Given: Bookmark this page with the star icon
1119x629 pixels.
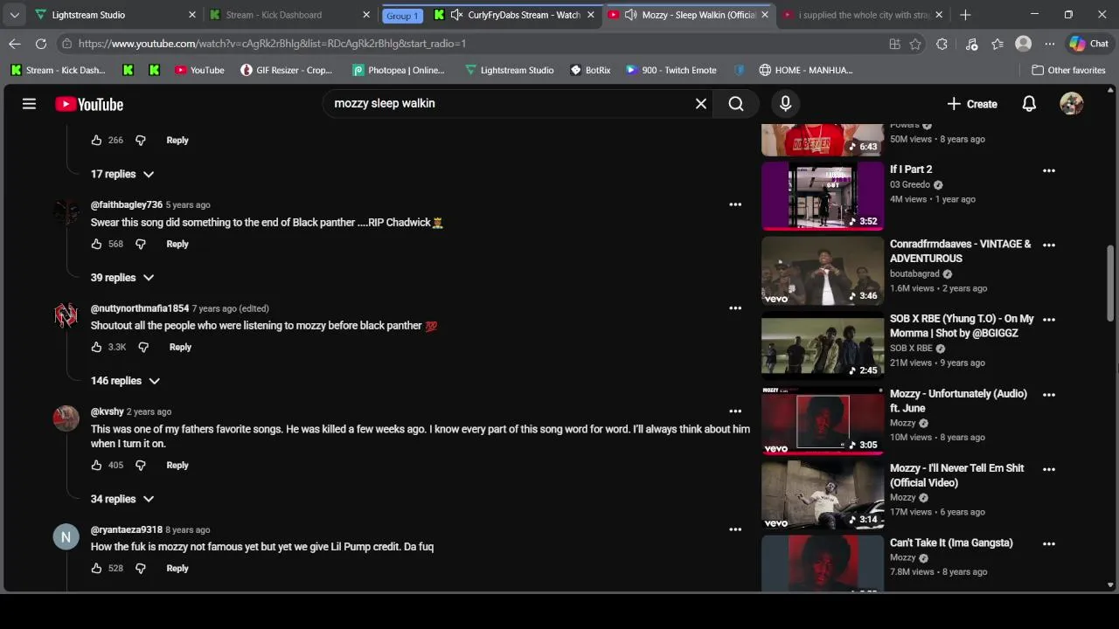Looking at the screenshot, I should coord(915,44).
